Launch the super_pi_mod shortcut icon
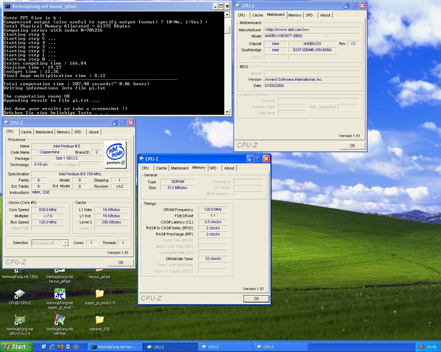The height and width of the screenshot is (352, 441). tap(60, 294)
